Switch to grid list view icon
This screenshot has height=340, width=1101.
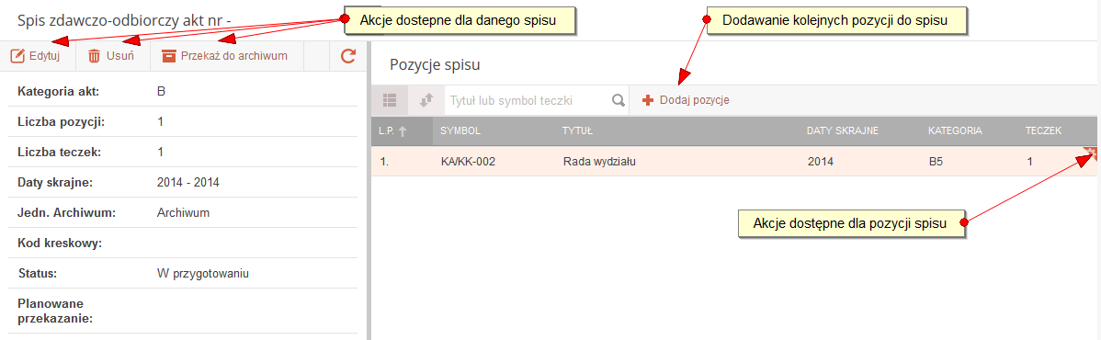[390, 100]
